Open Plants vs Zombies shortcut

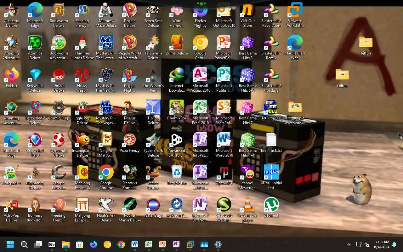129,177
